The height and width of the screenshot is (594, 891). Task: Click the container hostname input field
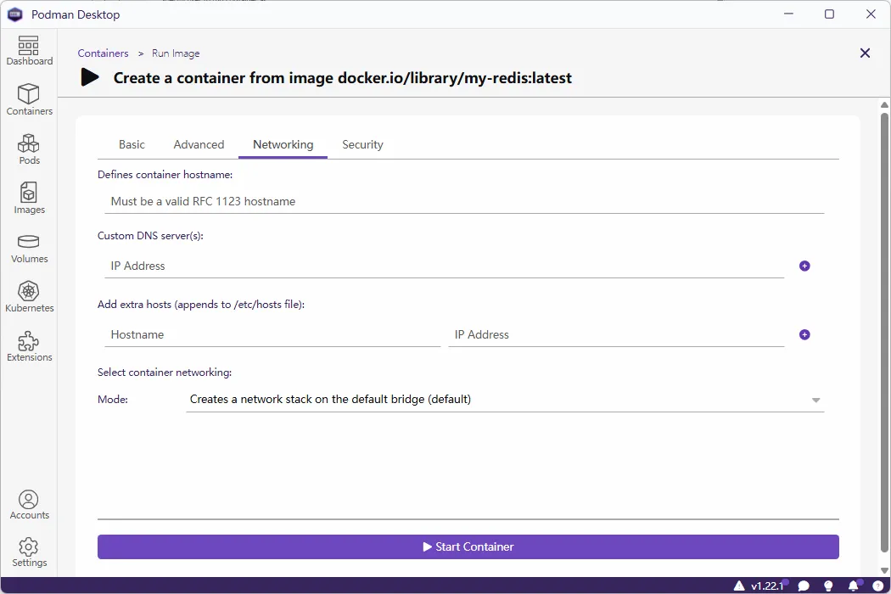pyautogui.click(x=463, y=201)
